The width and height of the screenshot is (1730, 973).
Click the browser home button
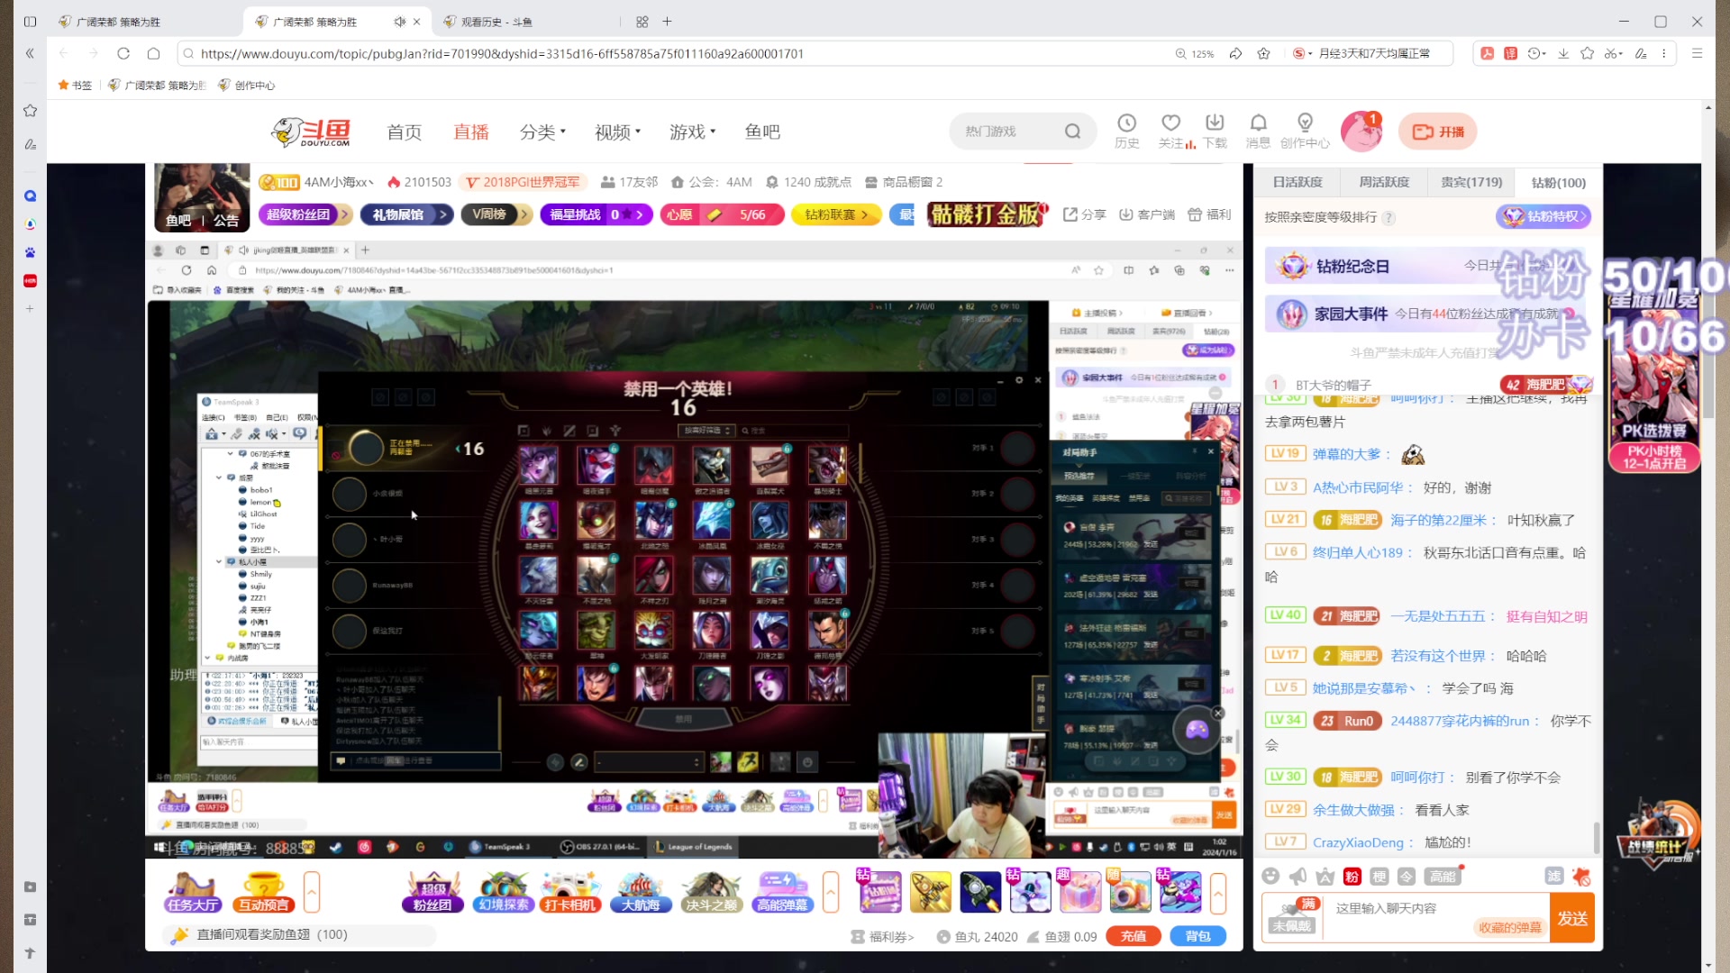pyautogui.click(x=154, y=54)
